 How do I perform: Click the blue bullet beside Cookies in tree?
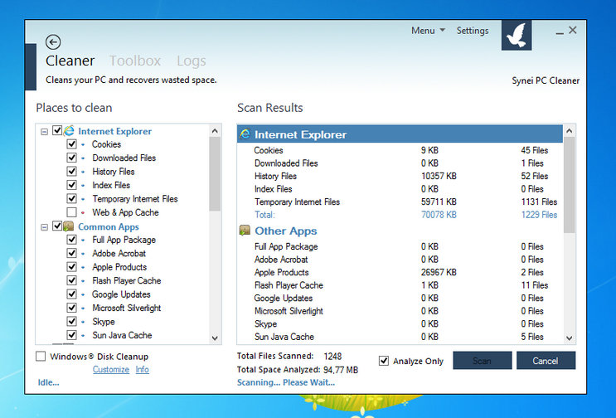(x=83, y=144)
